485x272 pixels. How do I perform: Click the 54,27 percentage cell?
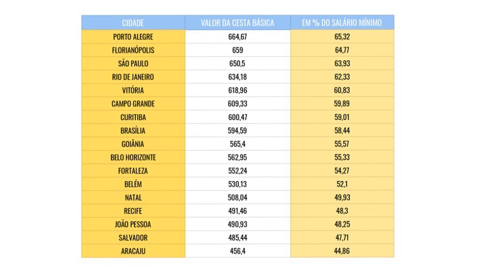[x=342, y=171]
